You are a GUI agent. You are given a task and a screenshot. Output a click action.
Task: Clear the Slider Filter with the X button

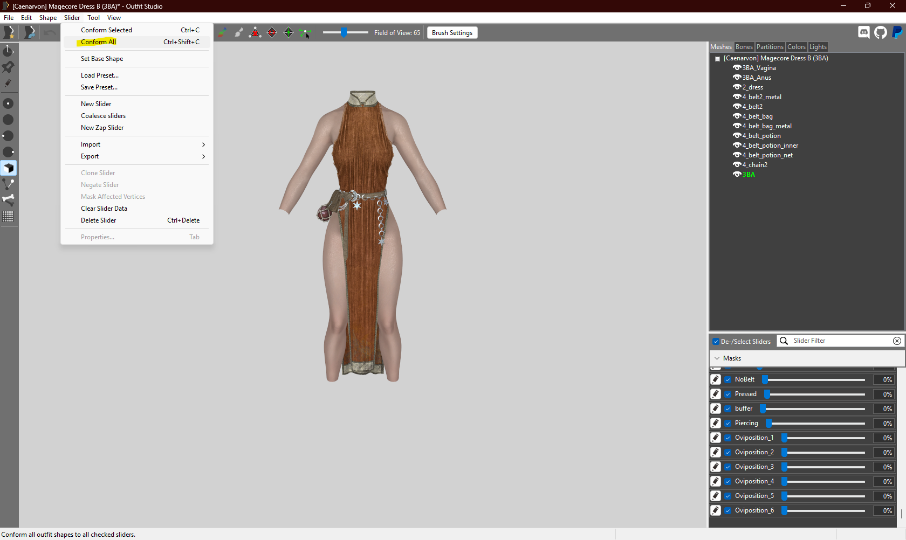tap(897, 341)
